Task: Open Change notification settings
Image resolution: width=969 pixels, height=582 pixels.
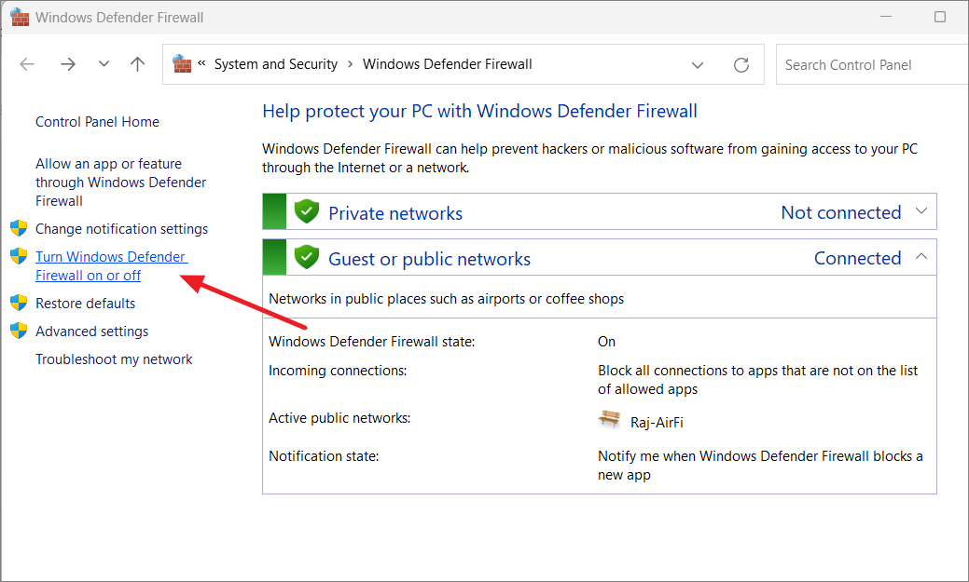Action: pyautogui.click(x=122, y=229)
